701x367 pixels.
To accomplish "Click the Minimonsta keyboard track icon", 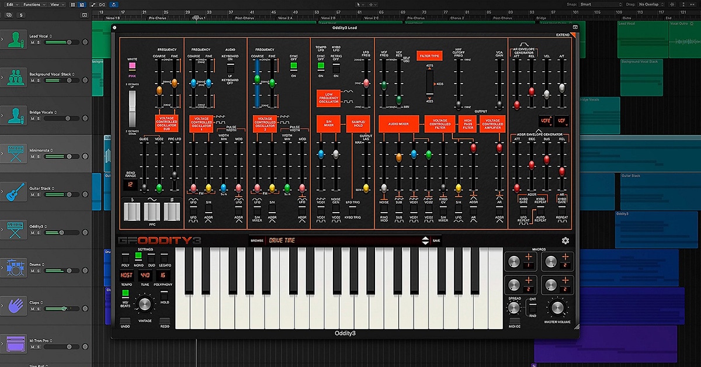I will click(15, 154).
